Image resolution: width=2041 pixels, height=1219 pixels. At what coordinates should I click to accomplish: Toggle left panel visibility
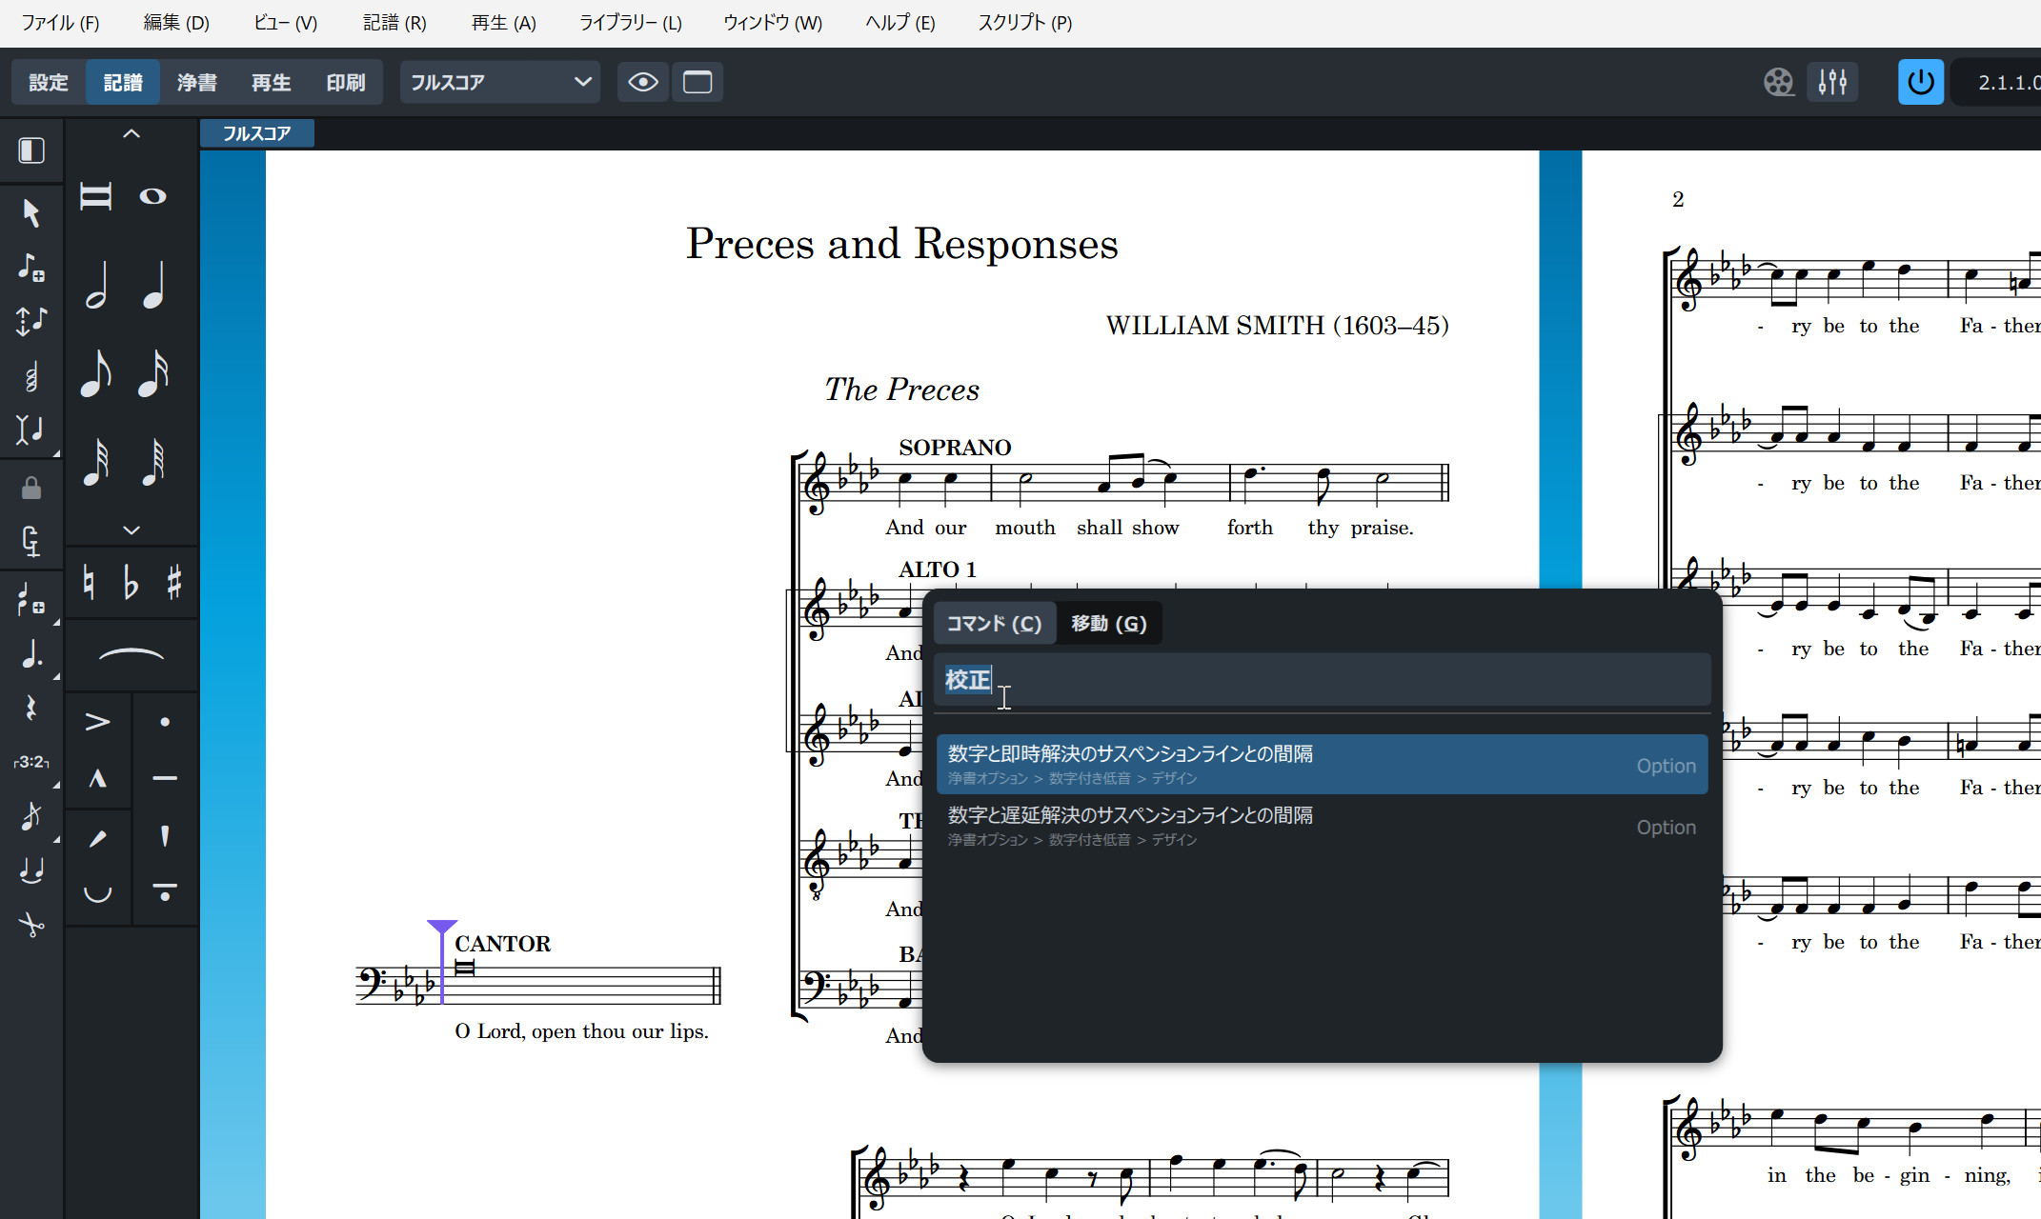click(x=31, y=150)
